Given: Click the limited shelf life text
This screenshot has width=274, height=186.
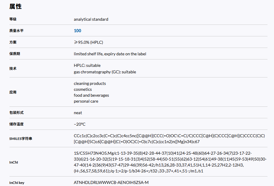Looking at the screenshot, I should click(x=110, y=54).
